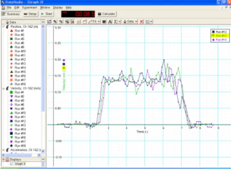The image size is (231, 169).
Task: Click the purple triangle Run #2 under Velocity
Action: (12, 96)
